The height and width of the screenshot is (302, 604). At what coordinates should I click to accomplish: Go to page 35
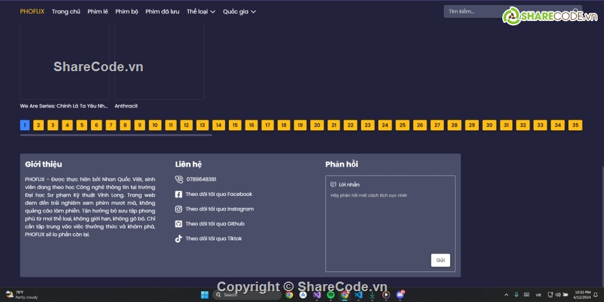point(575,125)
